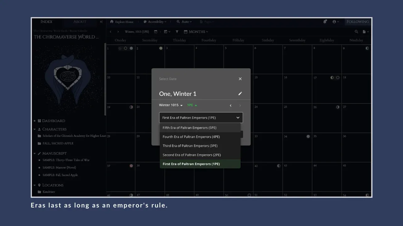Open the First Era of Paltran Emperors combobox
Screen dimensions: 403x226
tap(201, 117)
